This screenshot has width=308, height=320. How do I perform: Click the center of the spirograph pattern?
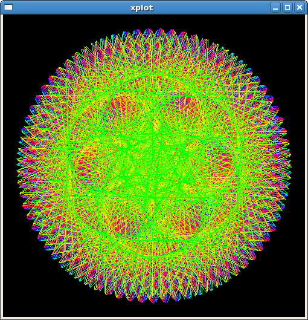[x=154, y=166]
